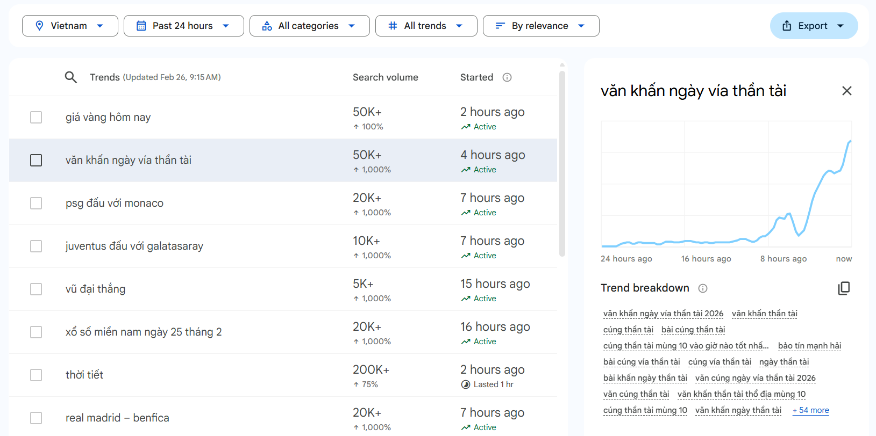Click 5K+ search volume for vũ đại thắng
The image size is (876, 436).
pyautogui.click(x=363, y=284)
